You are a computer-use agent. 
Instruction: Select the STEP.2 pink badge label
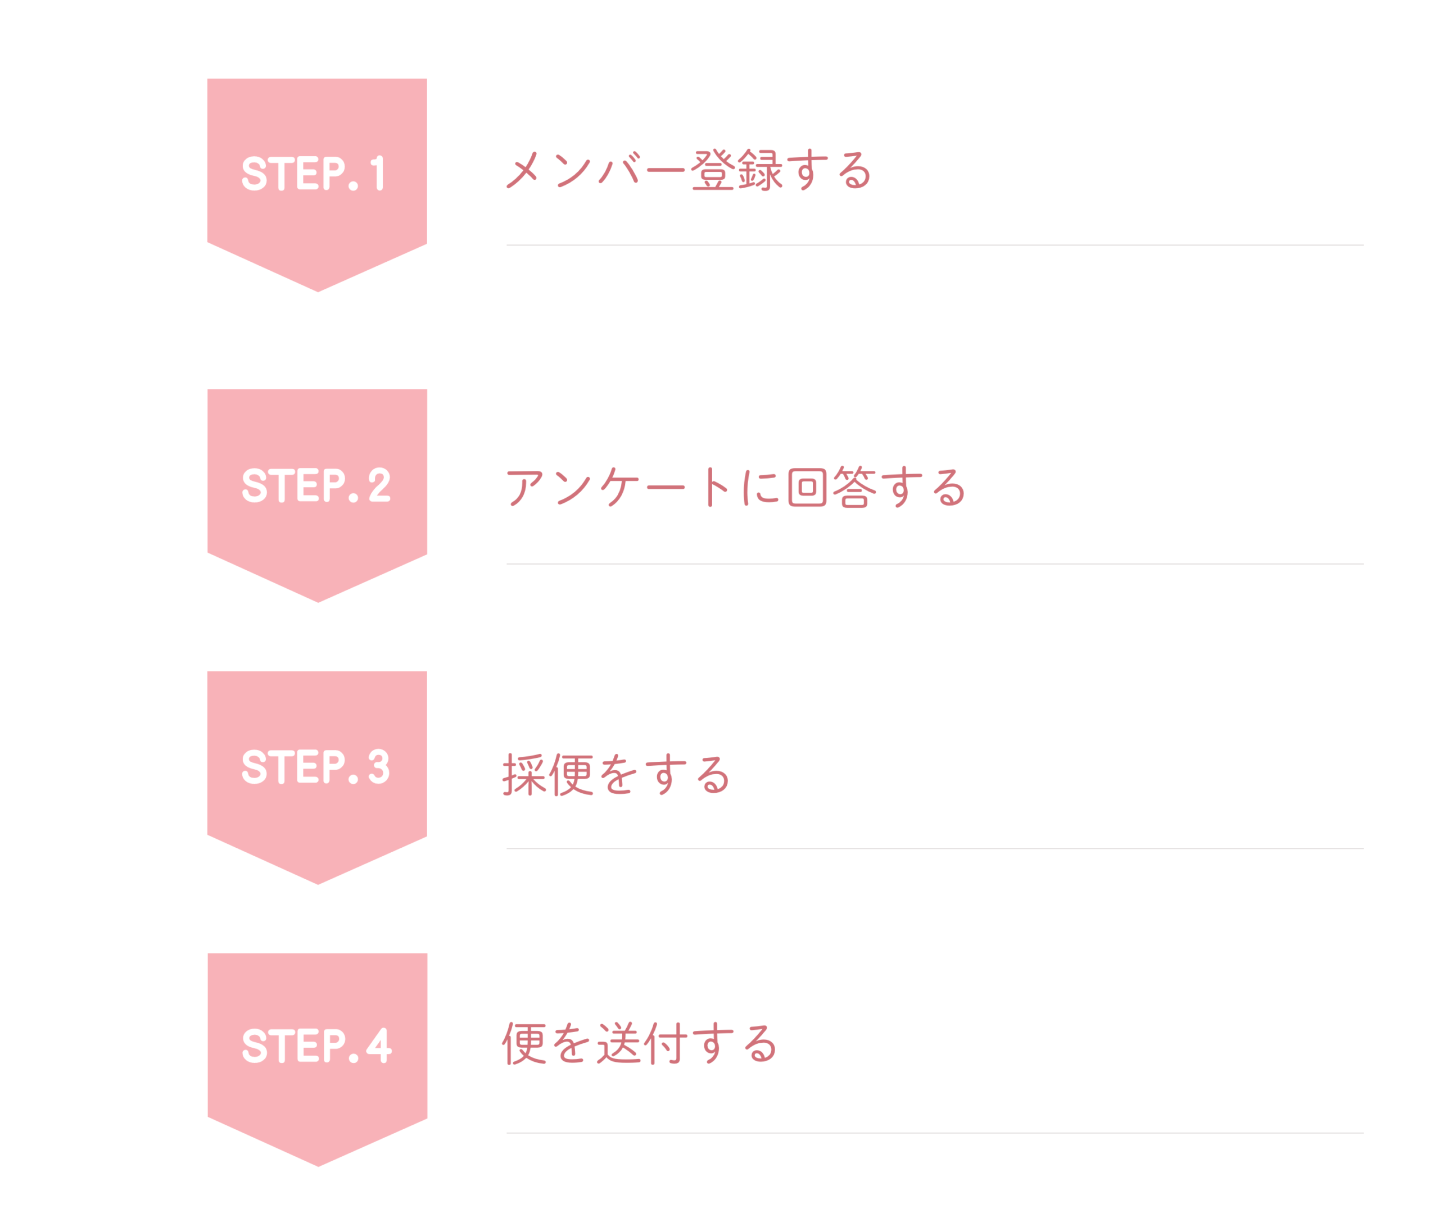316,485
